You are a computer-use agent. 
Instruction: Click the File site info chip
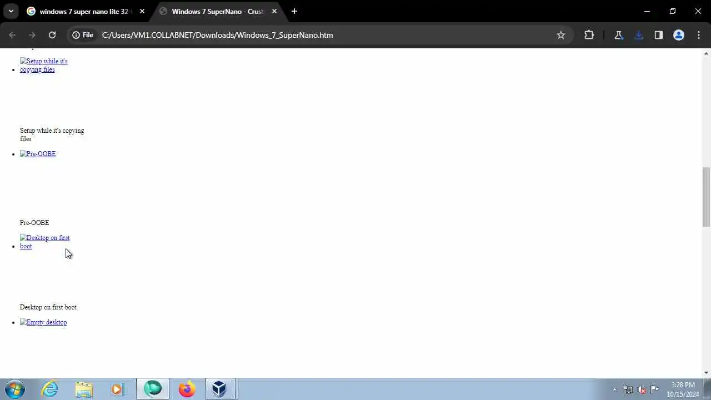83,35
